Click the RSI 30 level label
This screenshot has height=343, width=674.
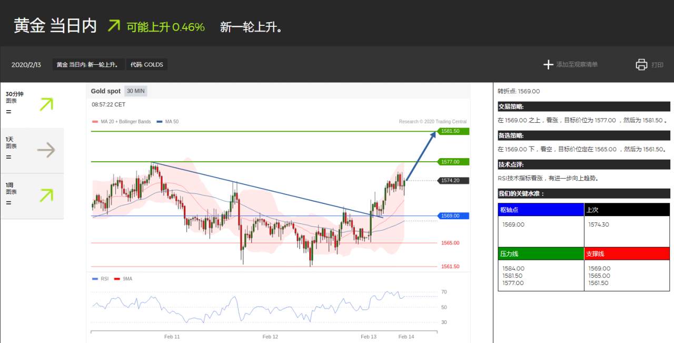tap(444, 322)
